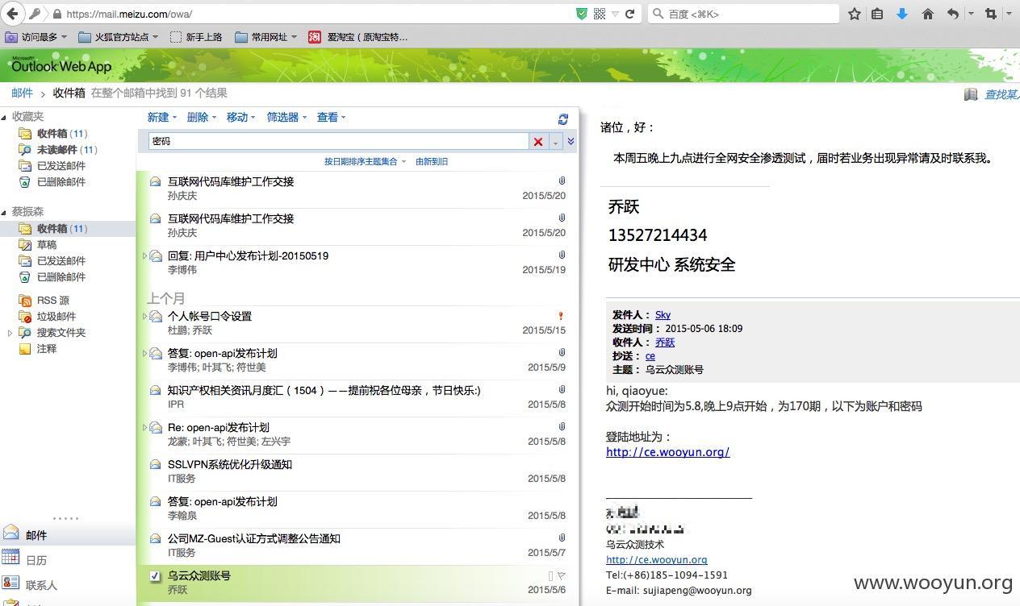Switch to 邮件 navigation tab
Image resolution: width=1020 pixels, height=606 pixels.
pyautogui.click(x=68, y=535)
